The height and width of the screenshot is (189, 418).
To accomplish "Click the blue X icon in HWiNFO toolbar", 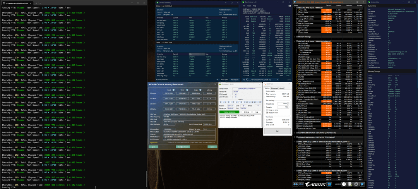I will pos(362,184).
